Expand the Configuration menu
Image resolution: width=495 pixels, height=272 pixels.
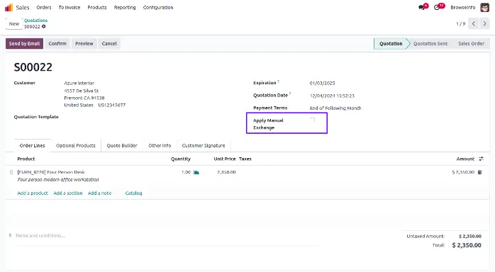pyautogui.click(x=158, y=7)
